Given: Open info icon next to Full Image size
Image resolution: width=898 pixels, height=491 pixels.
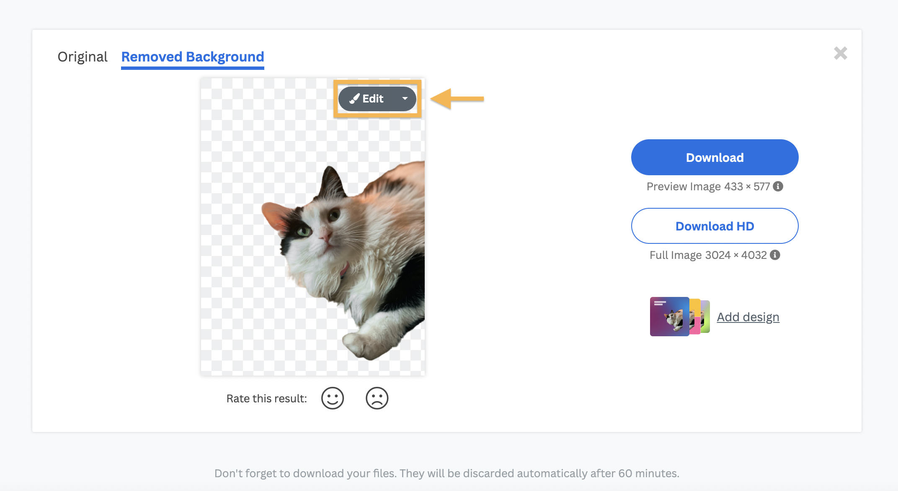Looking at the screenshot, I should click(775, 255).
